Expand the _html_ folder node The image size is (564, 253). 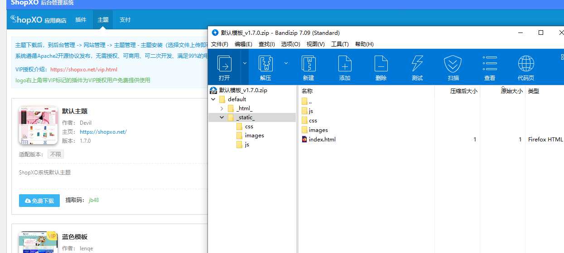(222, 108)
